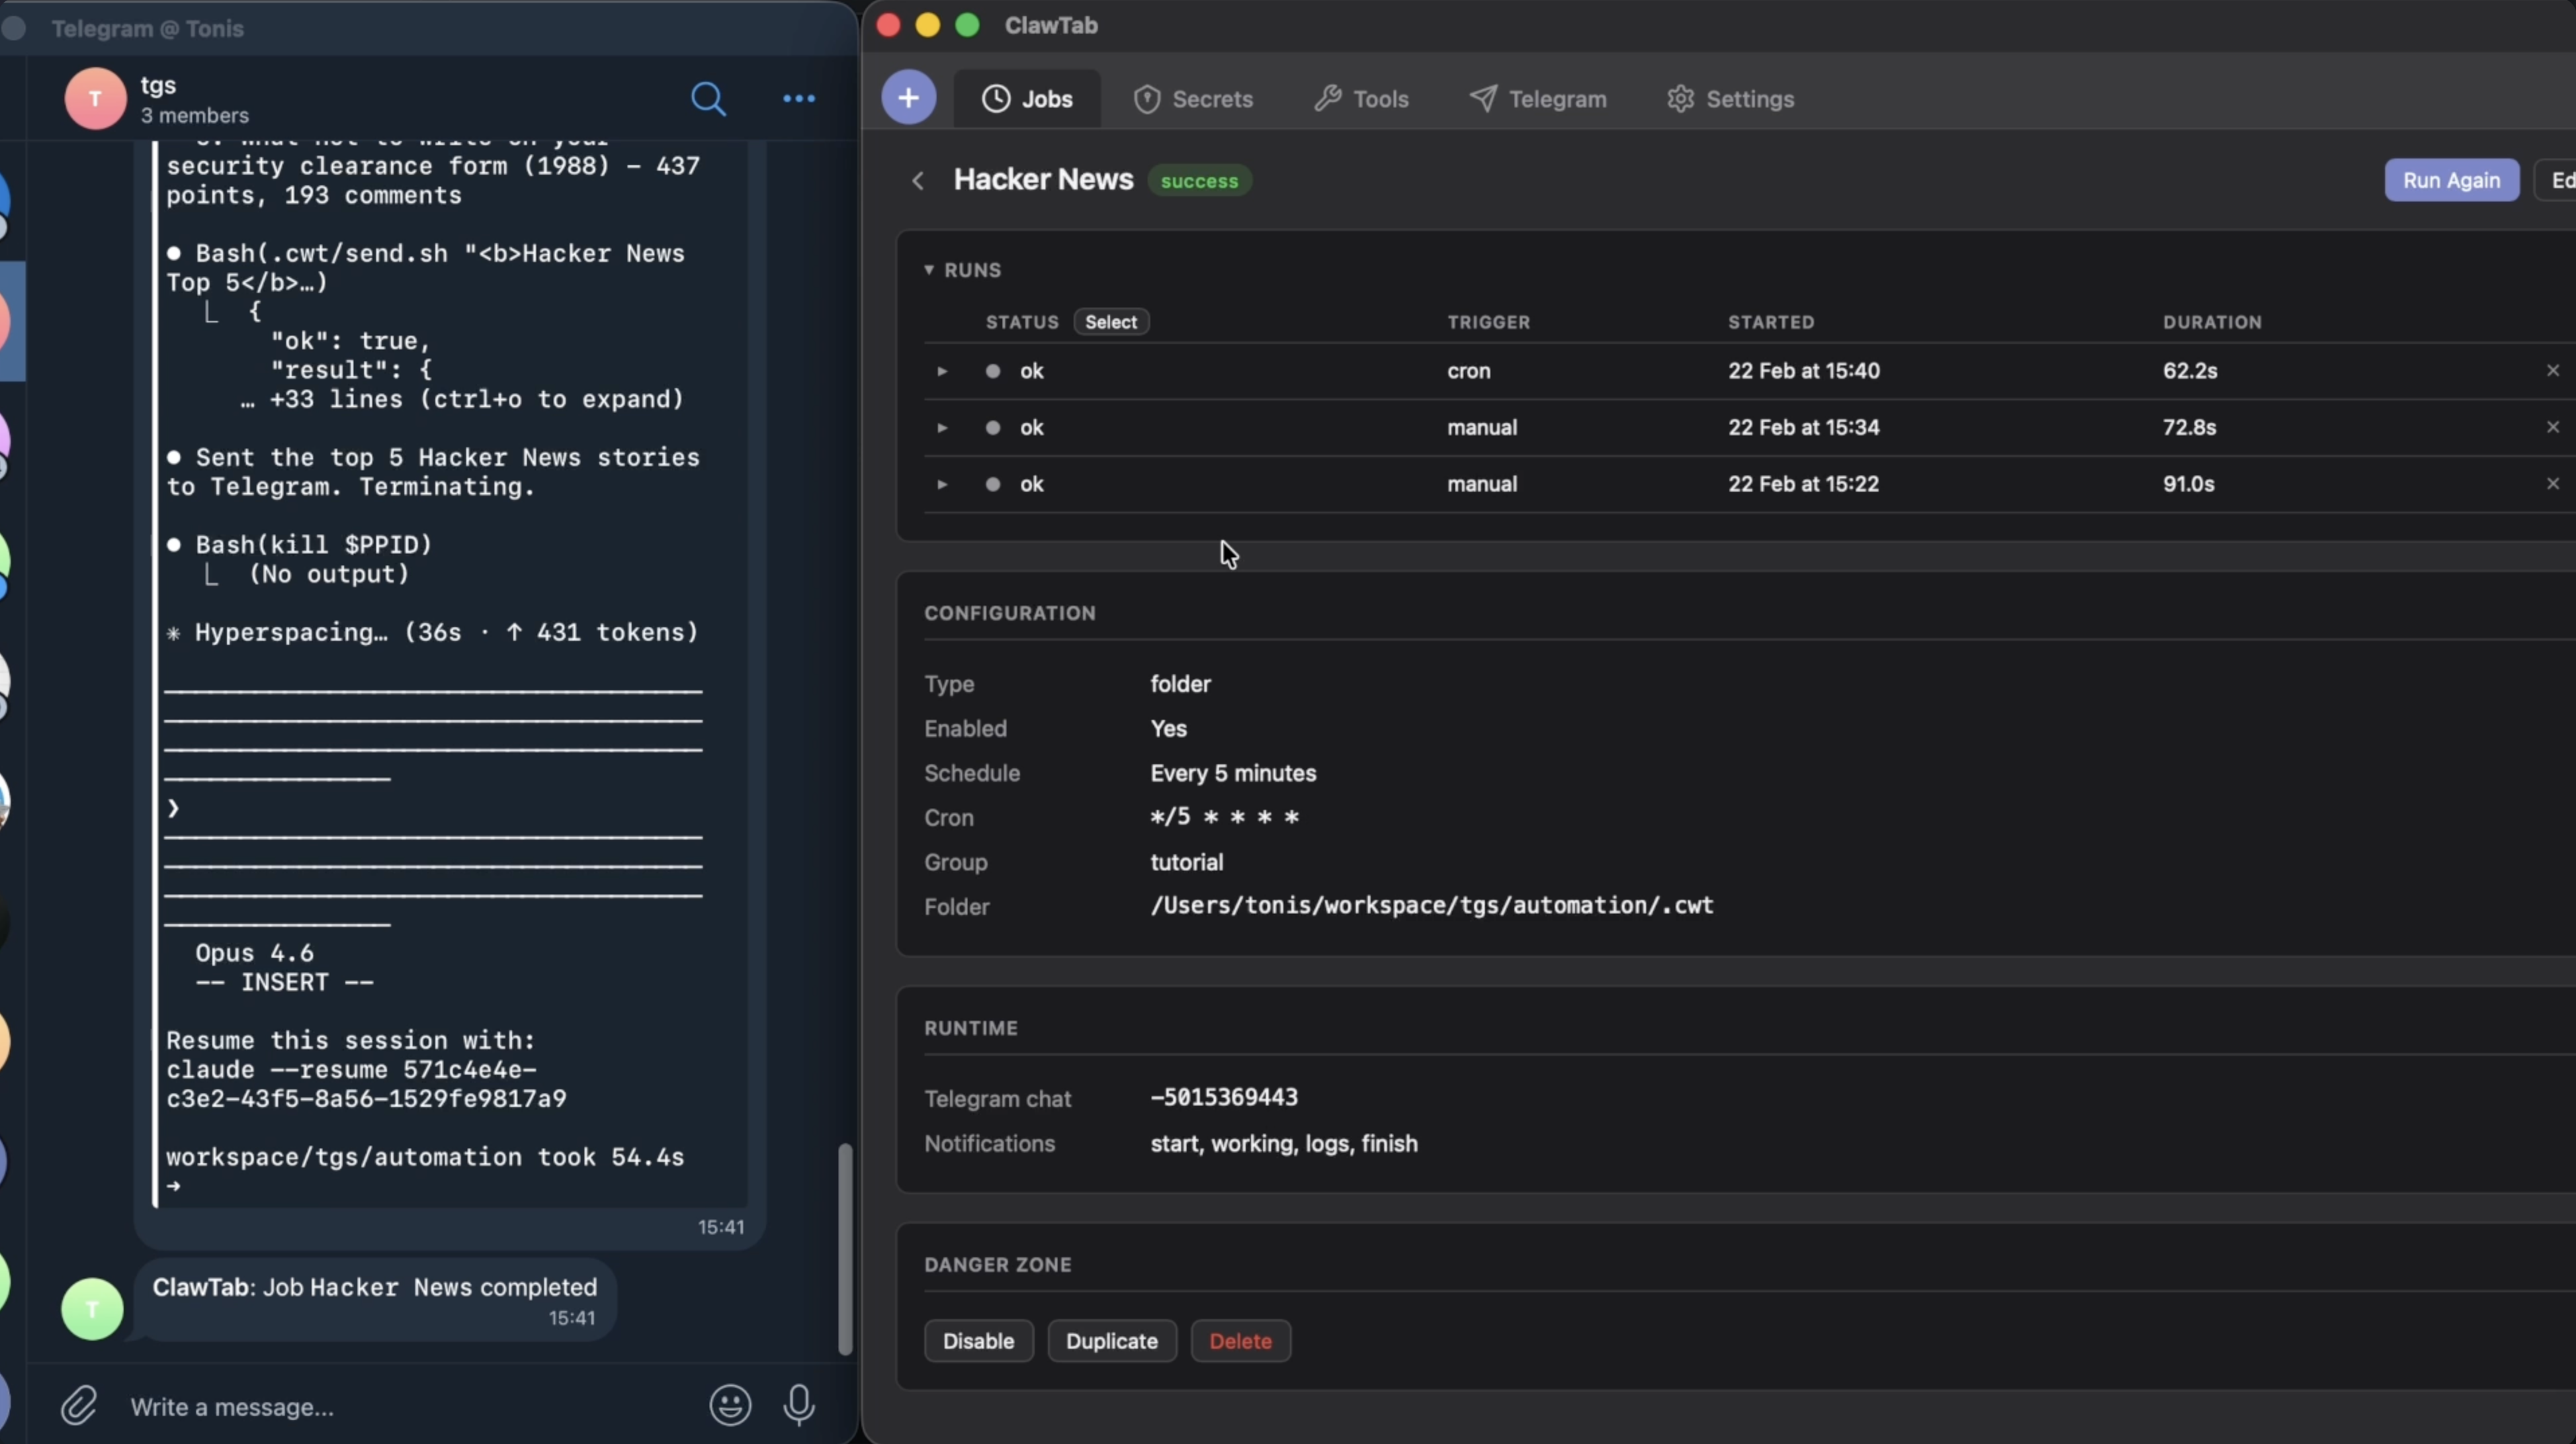Open search in the tgs chat

click(709, 99)
